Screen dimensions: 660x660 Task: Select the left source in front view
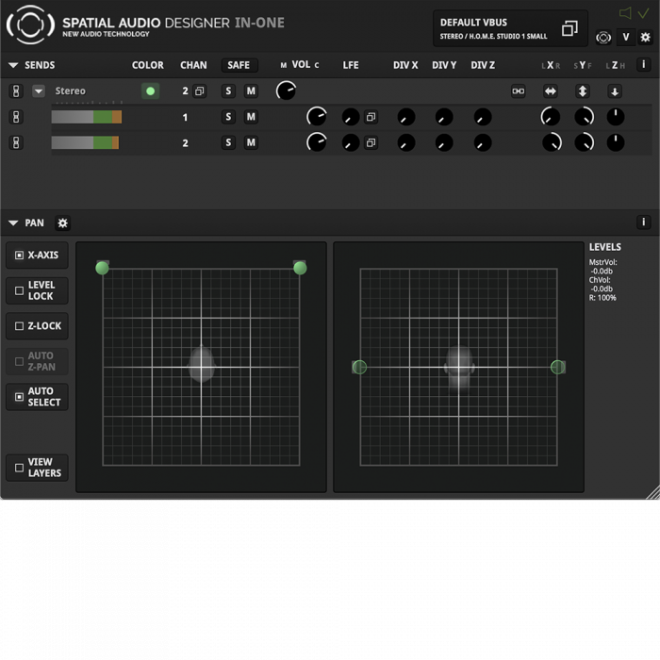[359, 367]
